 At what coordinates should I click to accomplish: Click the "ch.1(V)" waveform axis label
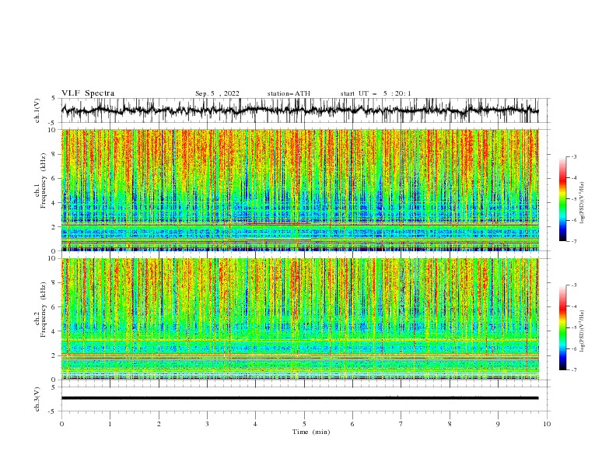click(x=37, y=110)
